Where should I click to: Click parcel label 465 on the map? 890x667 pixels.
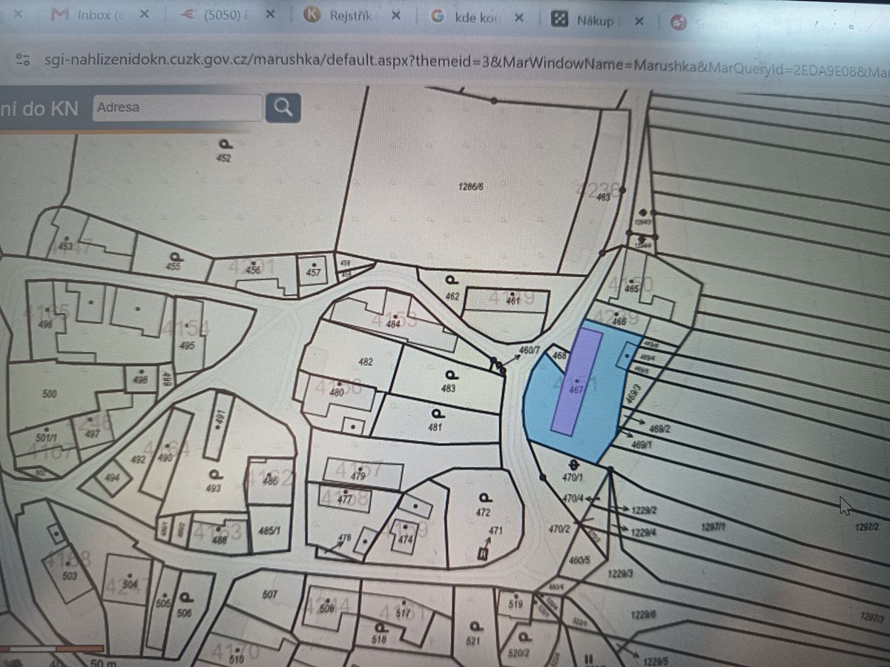tap(632, 288)
